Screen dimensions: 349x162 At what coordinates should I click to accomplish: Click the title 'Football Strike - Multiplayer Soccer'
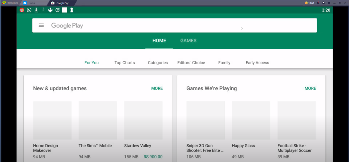[295, 148]
